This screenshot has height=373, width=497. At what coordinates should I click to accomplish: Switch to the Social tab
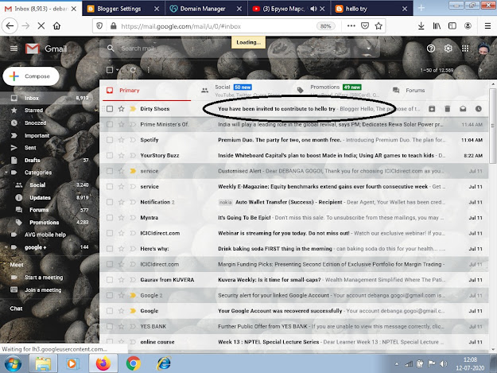(x=242, y=91)
